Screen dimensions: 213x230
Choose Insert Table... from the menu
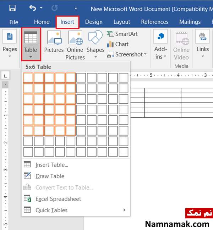76,165
